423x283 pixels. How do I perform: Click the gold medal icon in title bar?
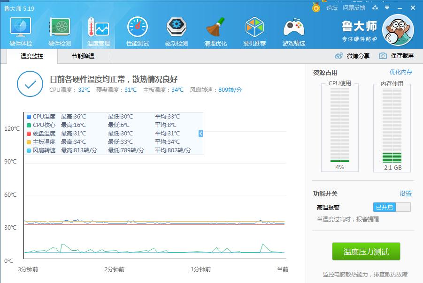coord(316,7)
